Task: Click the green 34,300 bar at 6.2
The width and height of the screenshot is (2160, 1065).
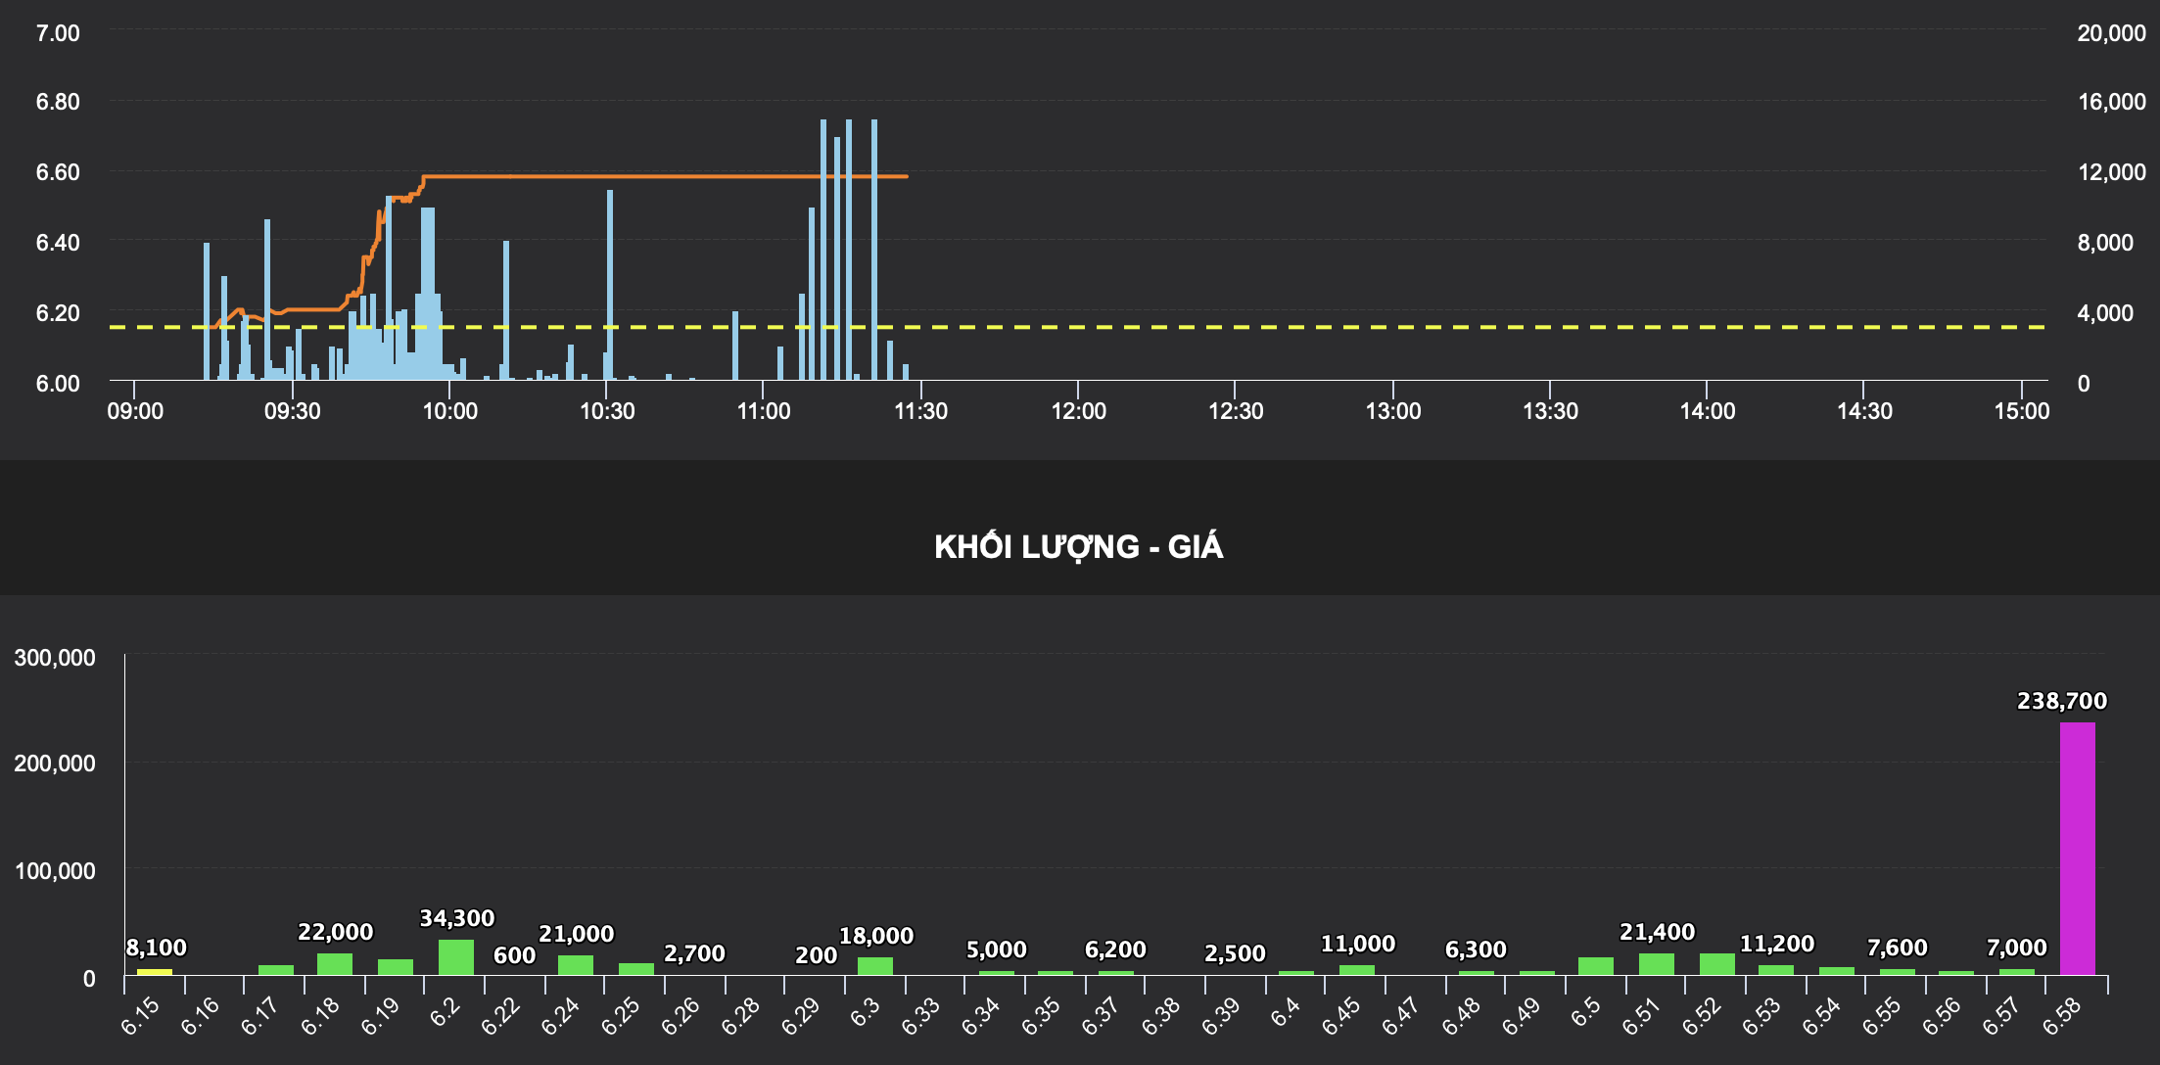Action: (456, 957)
